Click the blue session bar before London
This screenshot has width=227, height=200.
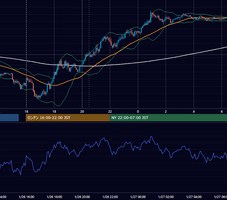coord(9,118)
